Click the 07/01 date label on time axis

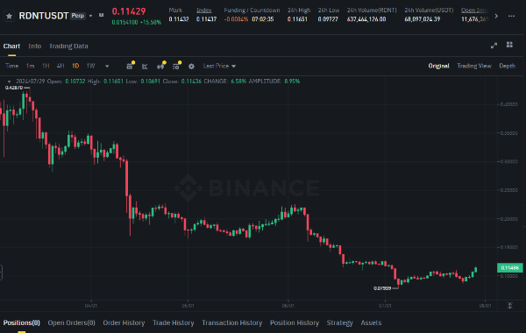click(x=385, y=306)
